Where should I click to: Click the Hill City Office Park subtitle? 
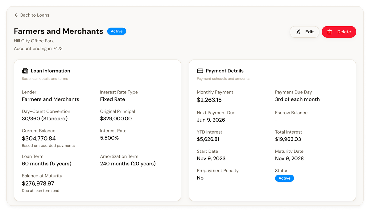point(34,41)
